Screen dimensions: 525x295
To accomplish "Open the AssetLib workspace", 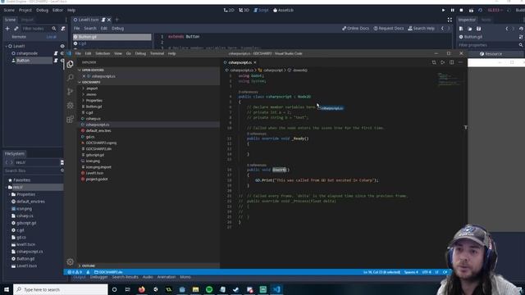I will coord(284,11).
